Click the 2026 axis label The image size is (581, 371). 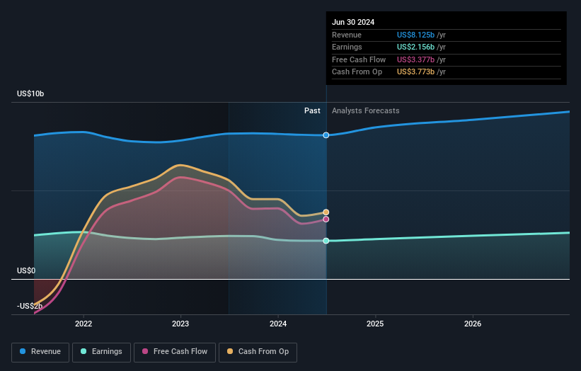click(473, 324)
